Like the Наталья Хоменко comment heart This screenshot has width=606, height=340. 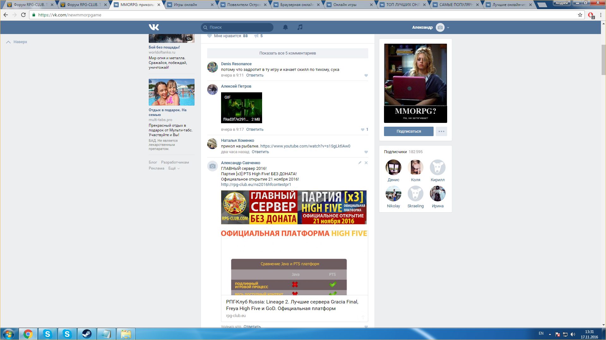tap(366, 152)
